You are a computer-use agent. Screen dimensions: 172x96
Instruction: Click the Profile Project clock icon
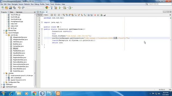tap(70, 8)
